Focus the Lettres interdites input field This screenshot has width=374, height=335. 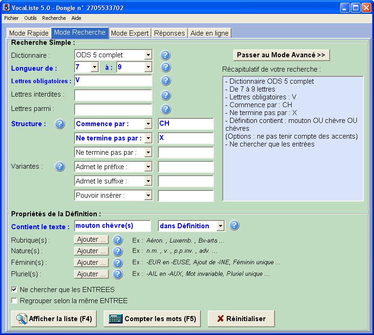click(x=113, y=95)
